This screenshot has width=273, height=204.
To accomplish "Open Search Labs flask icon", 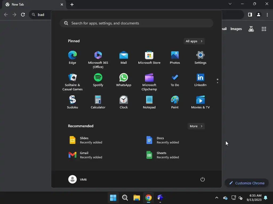I will click(251, 29).
